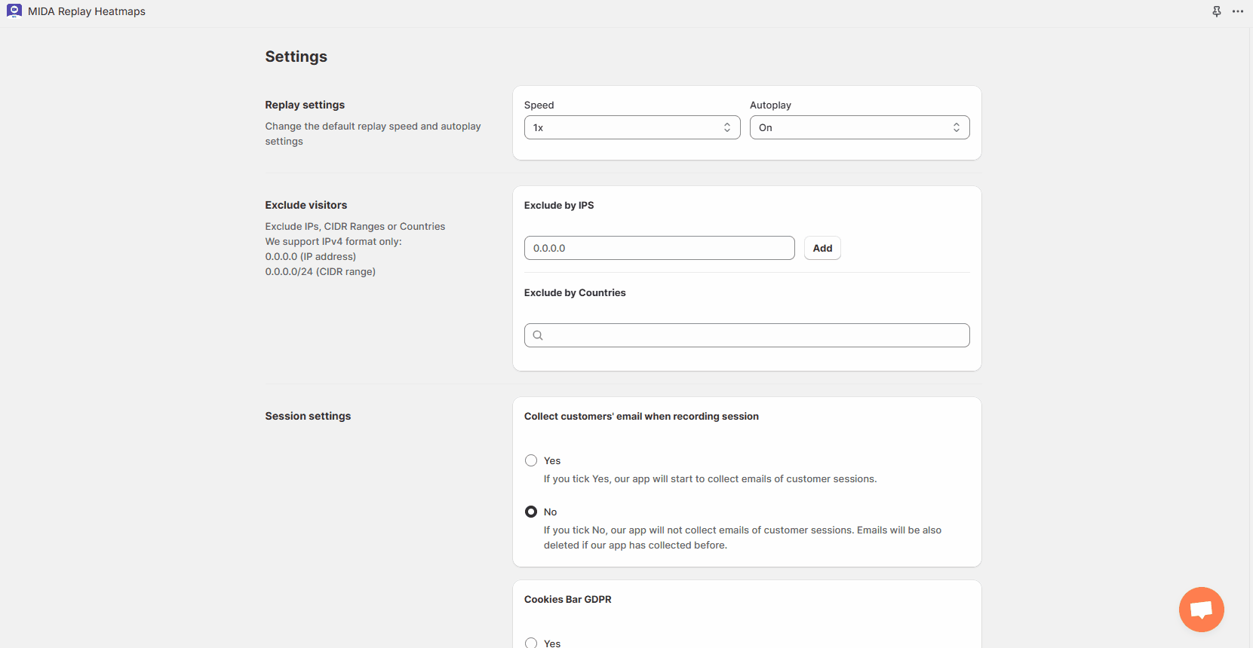1253x648 pixels.
Task: Click the Cookies Bar GDPR card heading
Action: point(567,599)
